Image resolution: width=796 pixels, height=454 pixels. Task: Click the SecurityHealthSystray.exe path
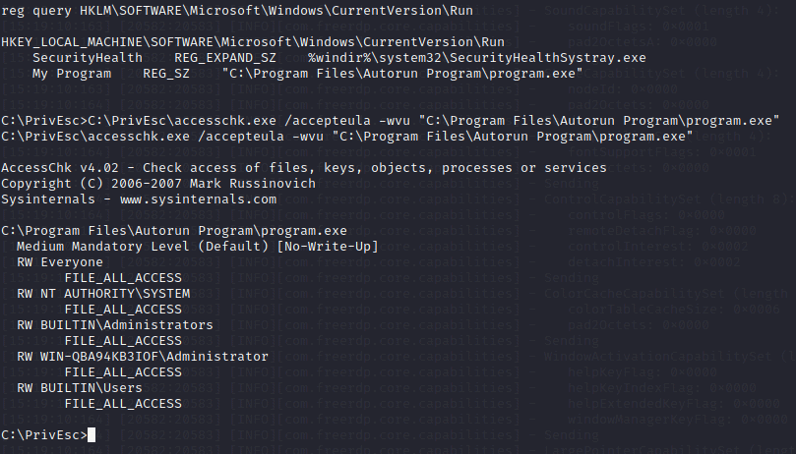pos(476,58)
